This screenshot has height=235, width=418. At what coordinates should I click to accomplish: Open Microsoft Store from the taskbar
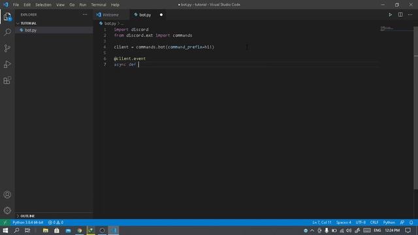coord(57,230)
